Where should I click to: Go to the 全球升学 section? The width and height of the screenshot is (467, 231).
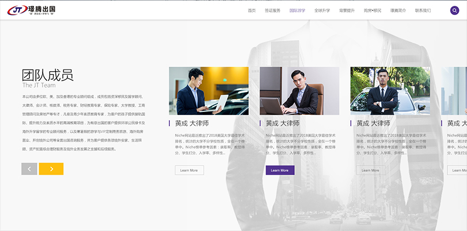point(322,10)
